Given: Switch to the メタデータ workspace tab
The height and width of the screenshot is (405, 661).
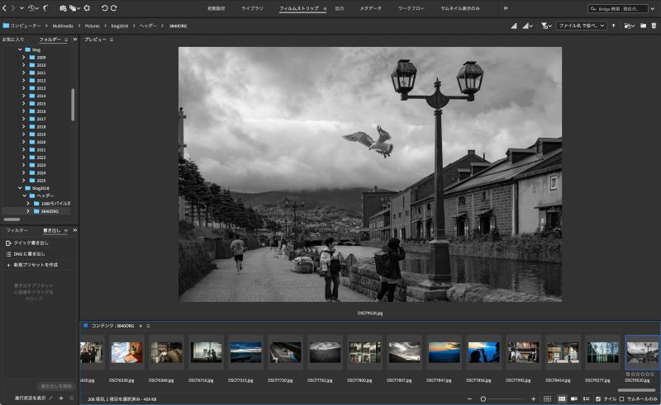Looking at the screenshot, I should 370,7.
